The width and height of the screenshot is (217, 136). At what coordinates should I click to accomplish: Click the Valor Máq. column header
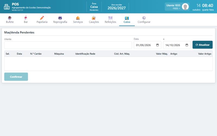(x=162, y=54)
